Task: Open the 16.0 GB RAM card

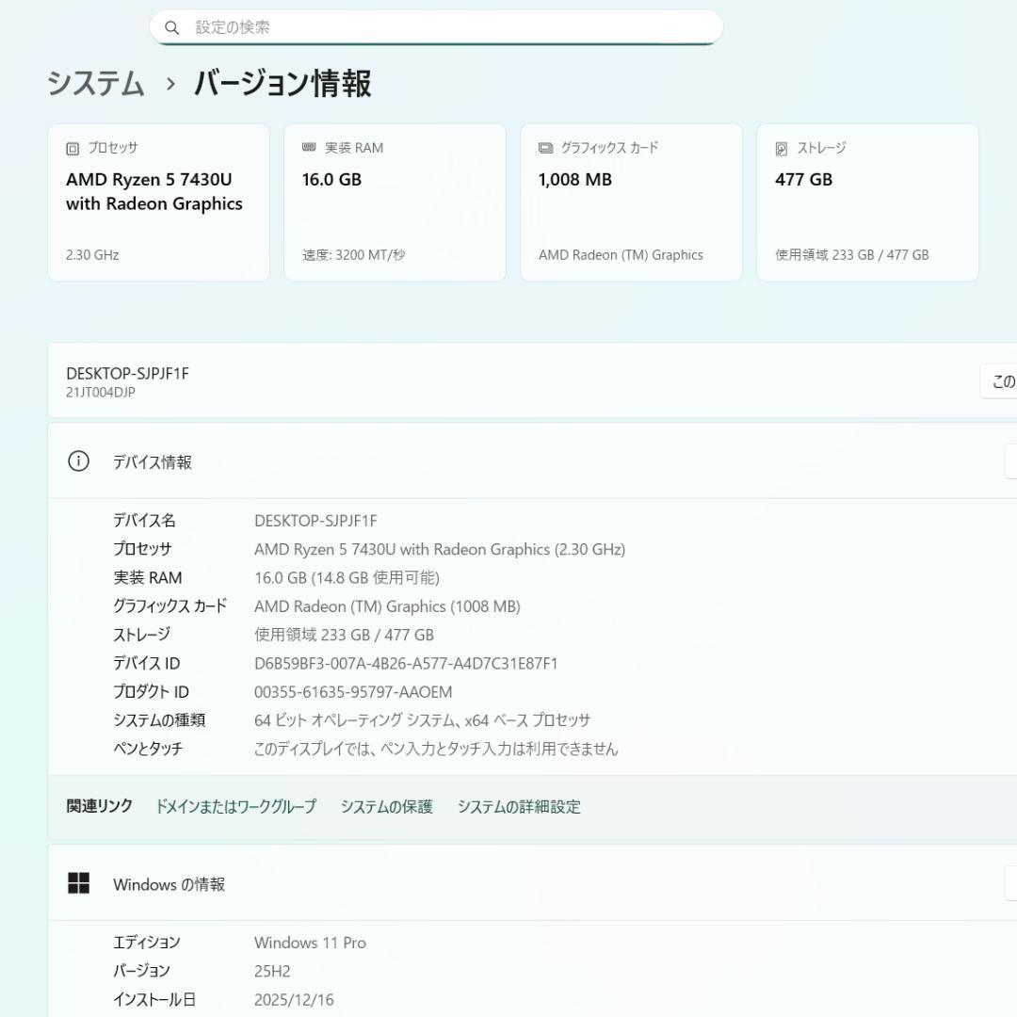Action: click(395, 202)
